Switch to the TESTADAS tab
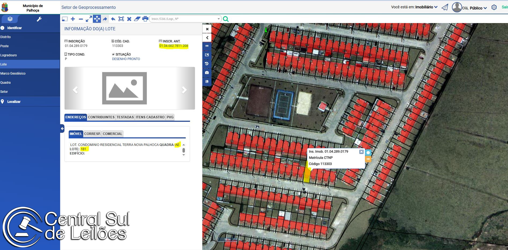508x250 pixels. [x=125, y=117]
